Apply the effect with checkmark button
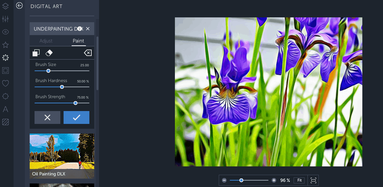Screen dimensions: 383x187 click(76, 117)
